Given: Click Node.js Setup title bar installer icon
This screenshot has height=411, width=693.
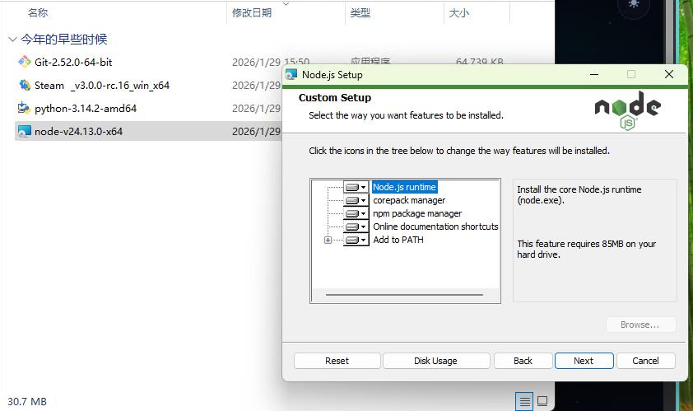Looking at the screenshot, I should click(x=291, y=74).
